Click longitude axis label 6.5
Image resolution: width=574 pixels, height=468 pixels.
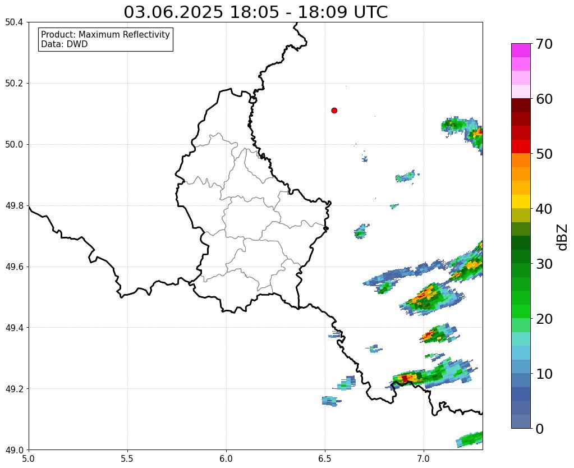coord(325,458)
